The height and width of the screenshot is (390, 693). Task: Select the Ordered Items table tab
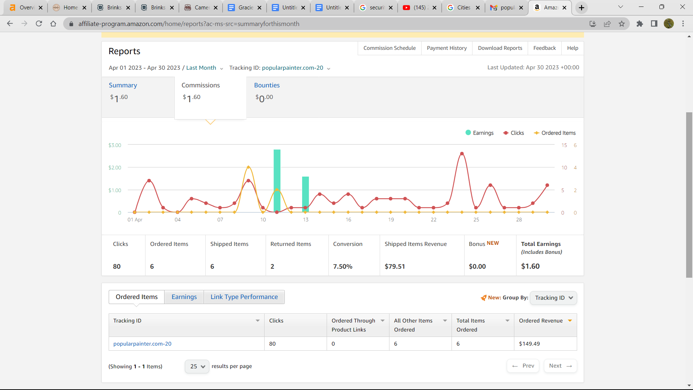pos(136,297)
